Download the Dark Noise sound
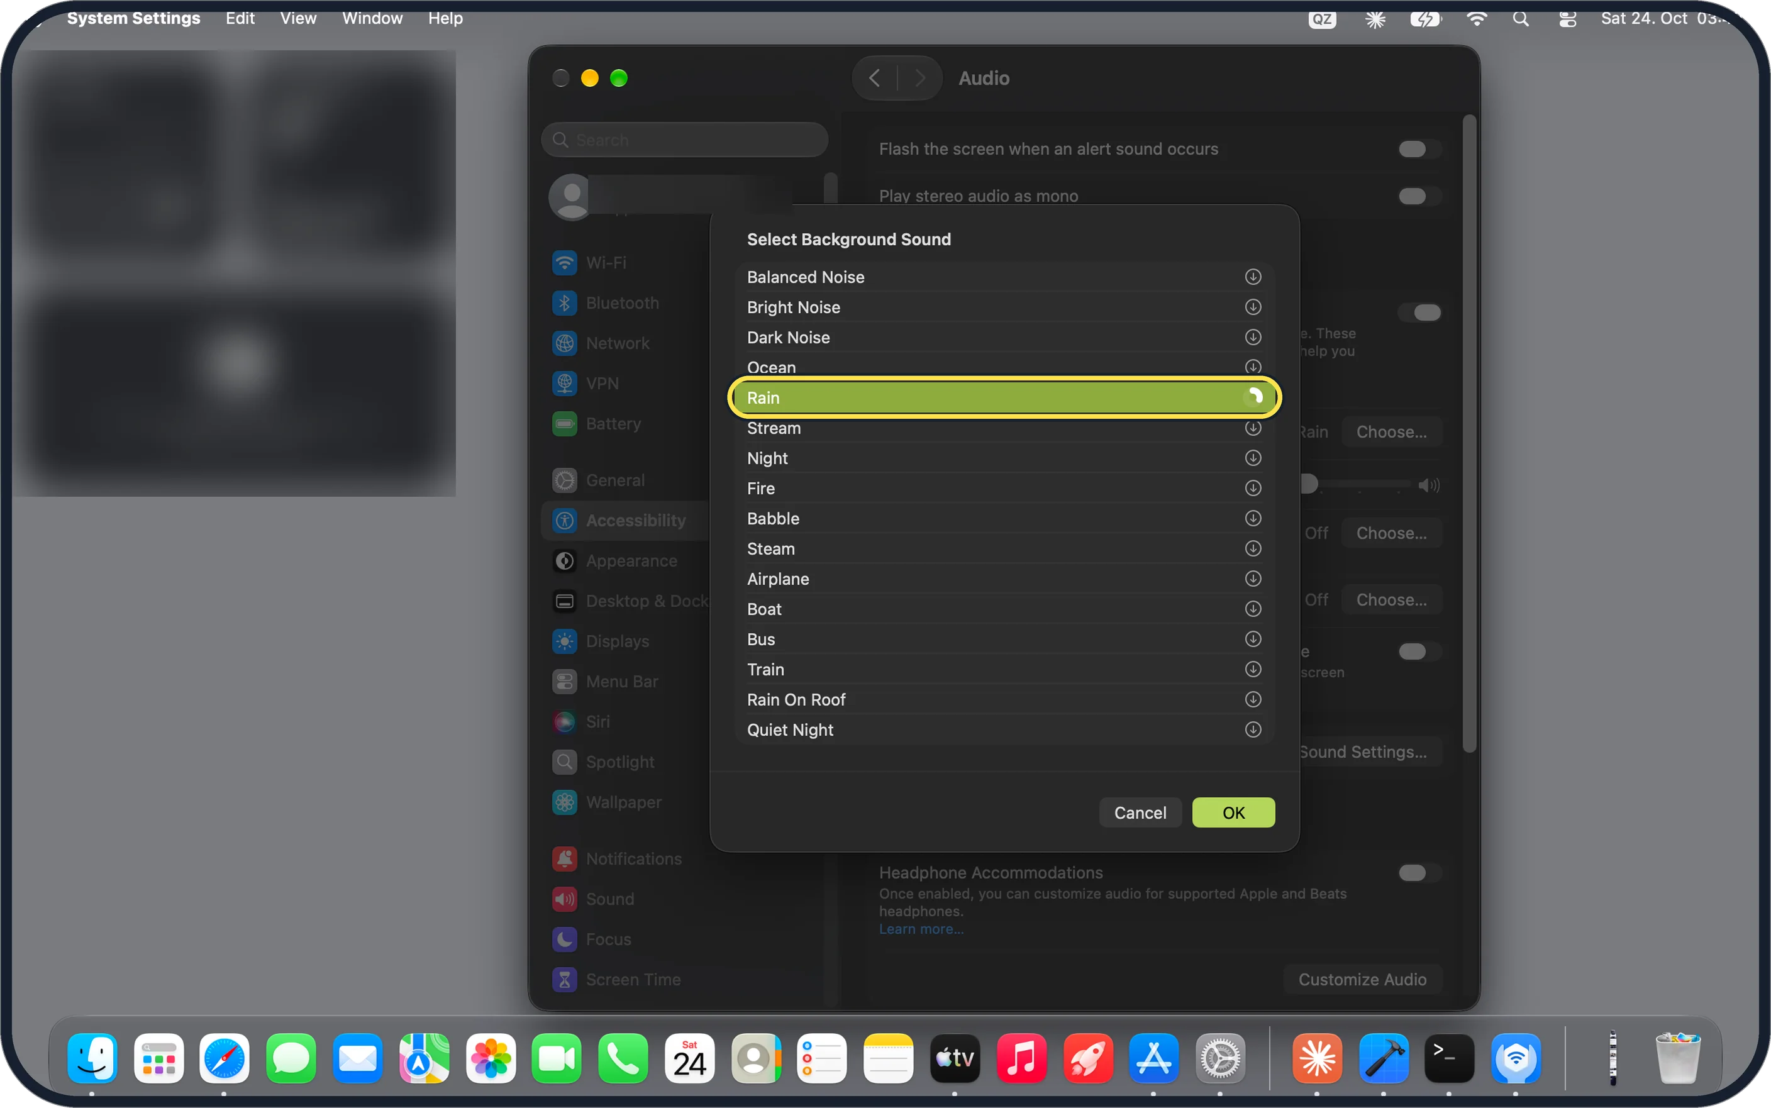 tap(1253, 337)
